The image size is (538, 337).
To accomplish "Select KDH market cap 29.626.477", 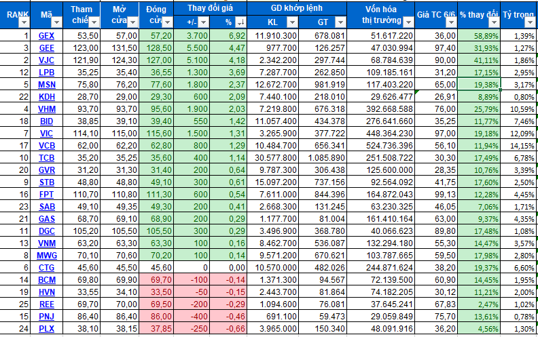I will click(381, 97).
